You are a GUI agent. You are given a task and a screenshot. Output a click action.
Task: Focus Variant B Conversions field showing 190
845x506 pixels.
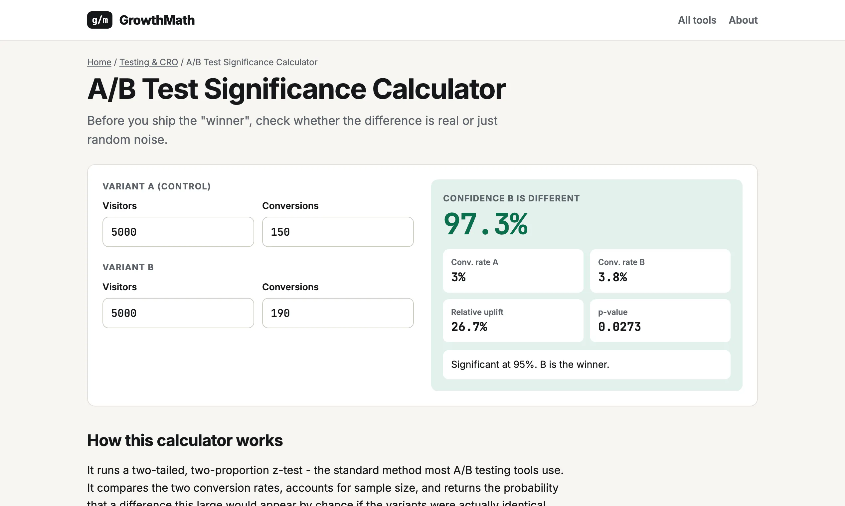(x=338, y=313)
